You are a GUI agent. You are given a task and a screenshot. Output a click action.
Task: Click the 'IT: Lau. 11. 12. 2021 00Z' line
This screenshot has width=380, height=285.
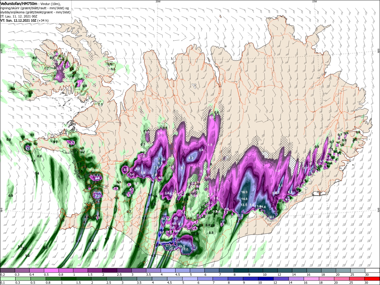[x=18, y=16]
